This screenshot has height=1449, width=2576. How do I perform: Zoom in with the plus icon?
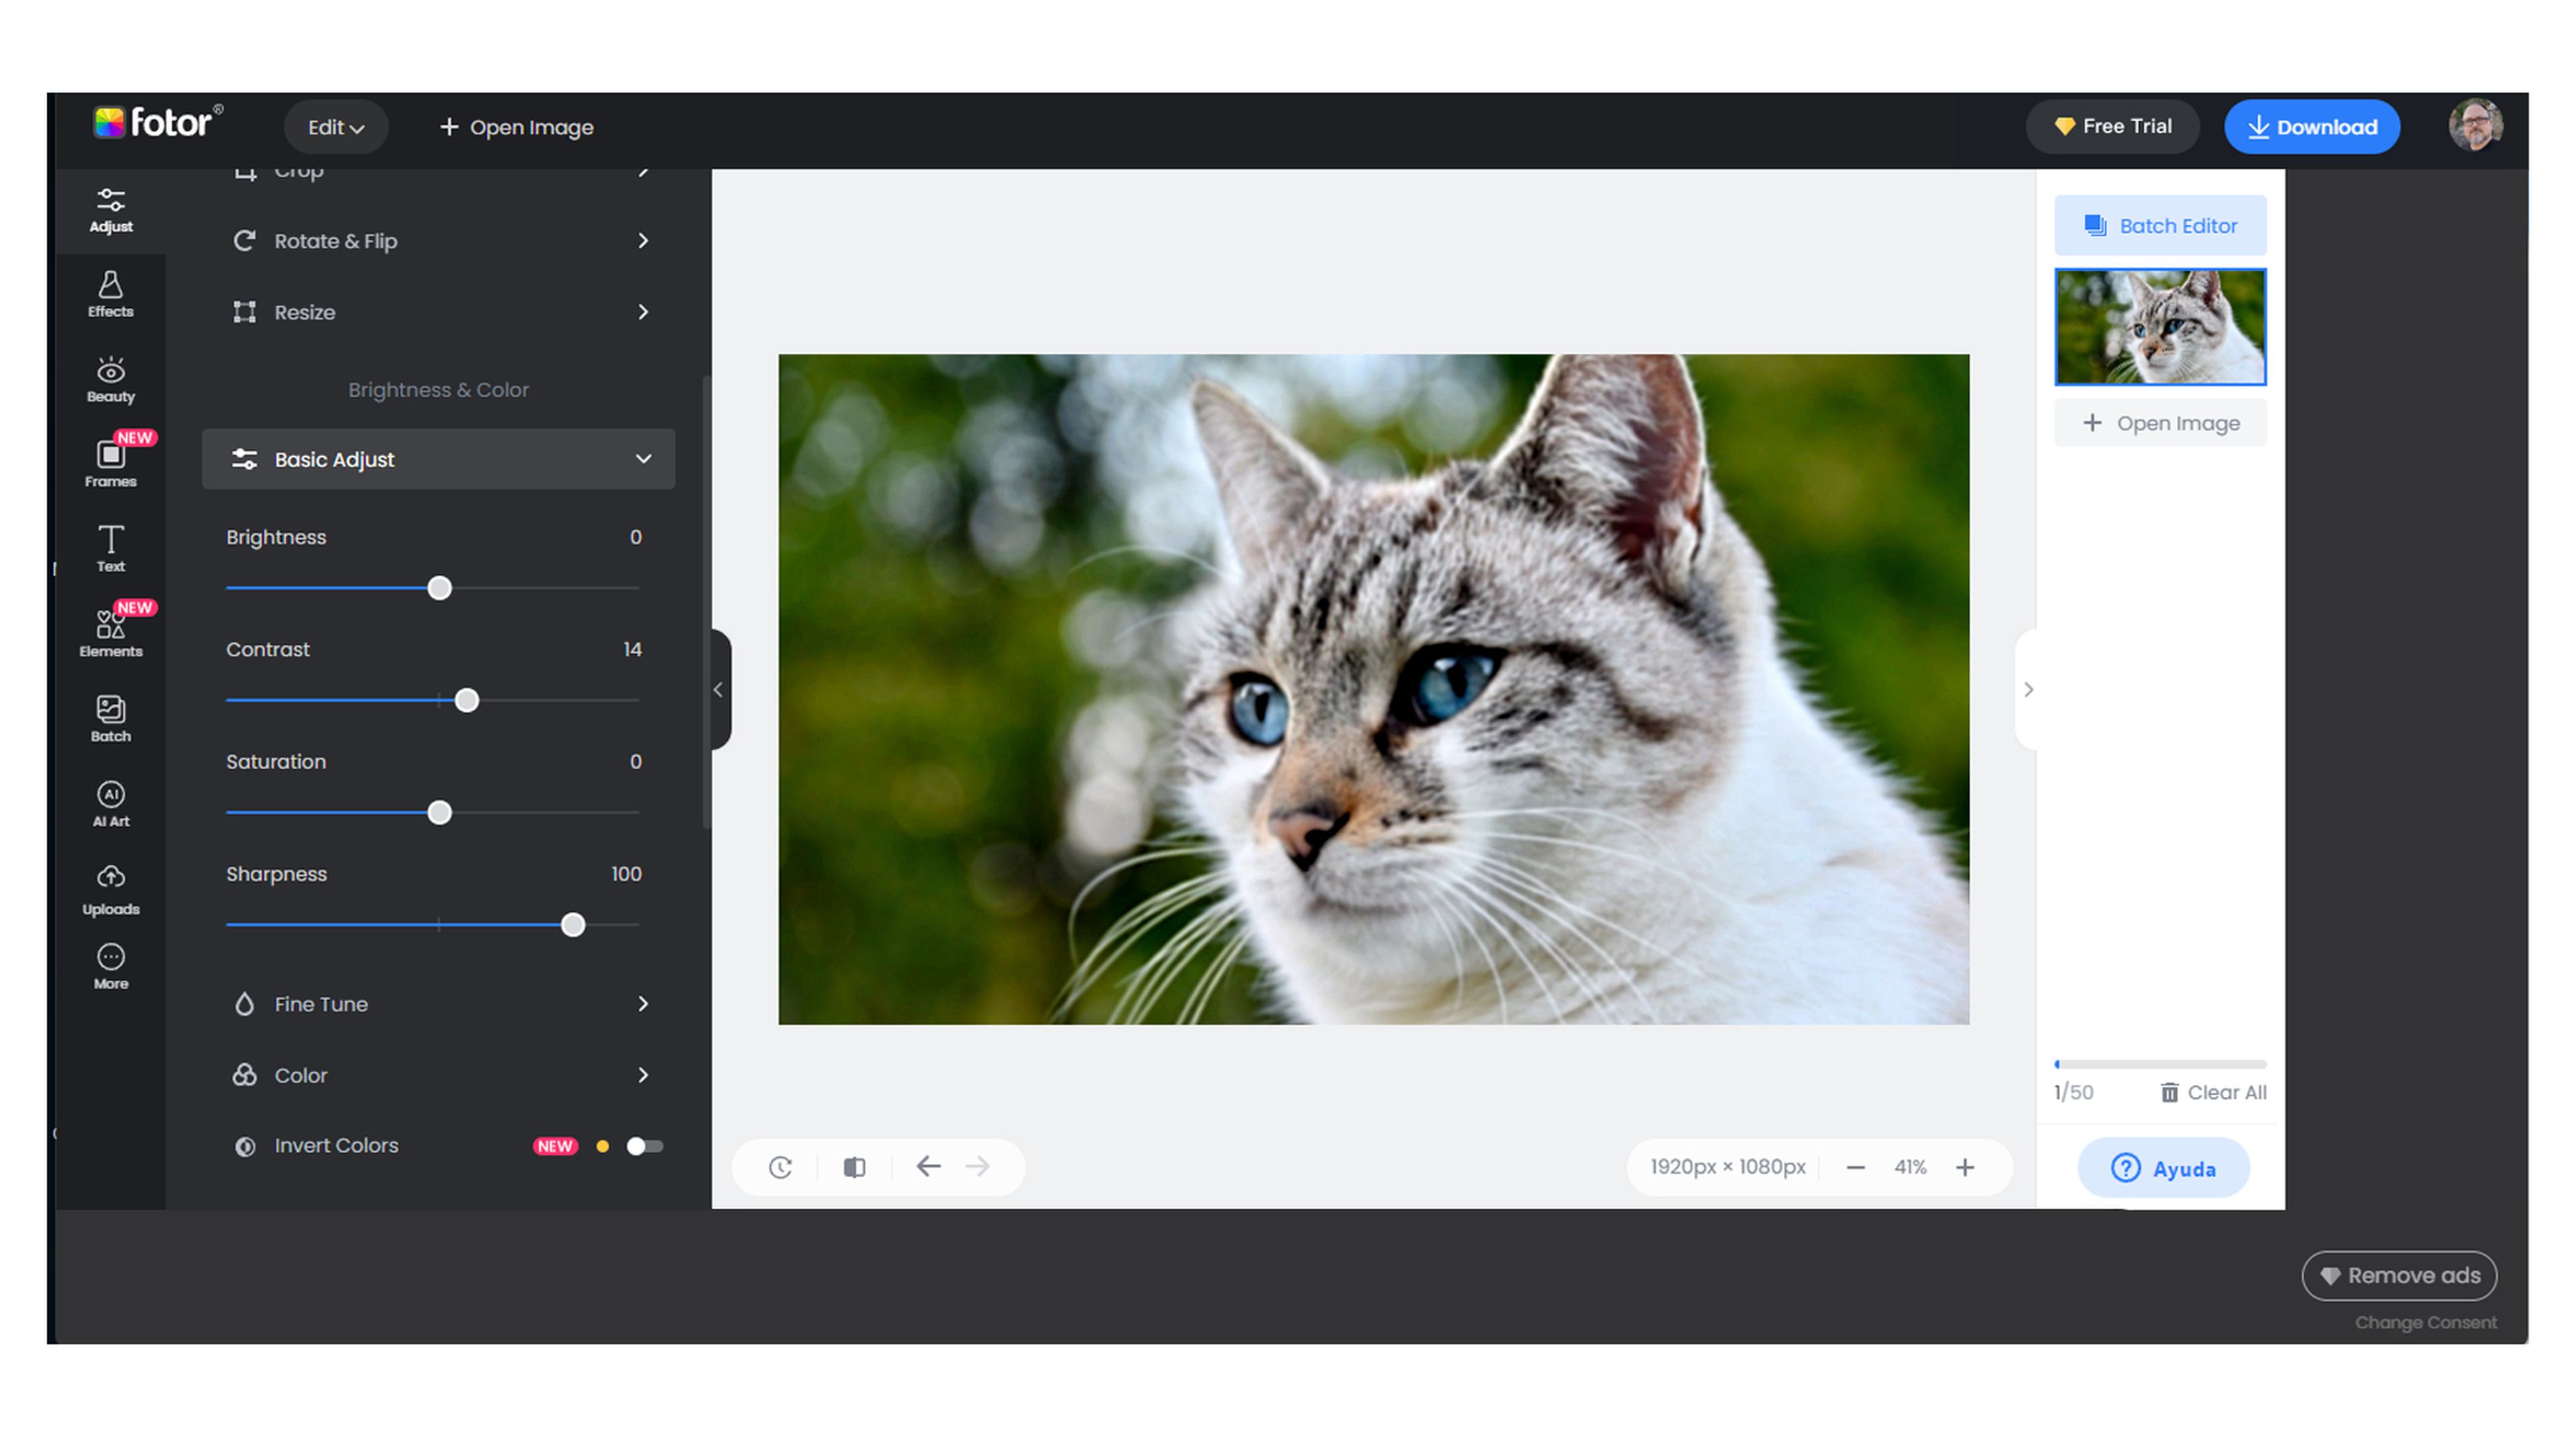1965,1167
